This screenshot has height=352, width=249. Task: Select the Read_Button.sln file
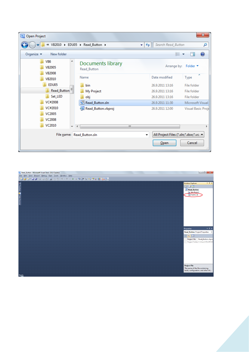click(144, 103)
